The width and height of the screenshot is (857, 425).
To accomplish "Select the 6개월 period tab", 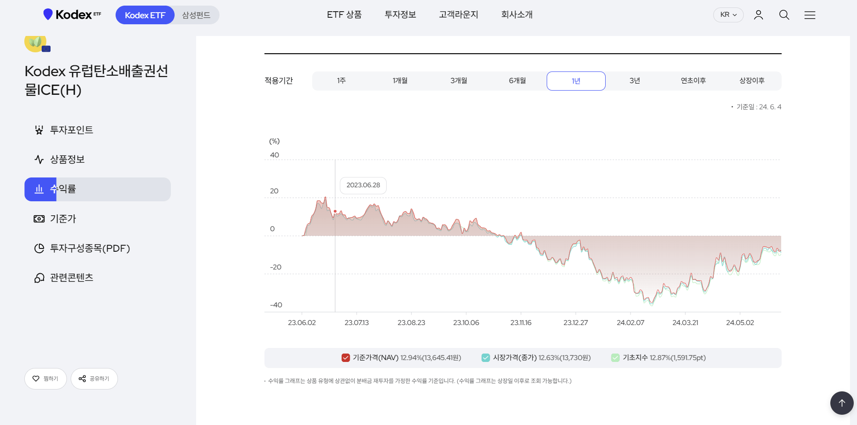I will [x=517, y=81].
